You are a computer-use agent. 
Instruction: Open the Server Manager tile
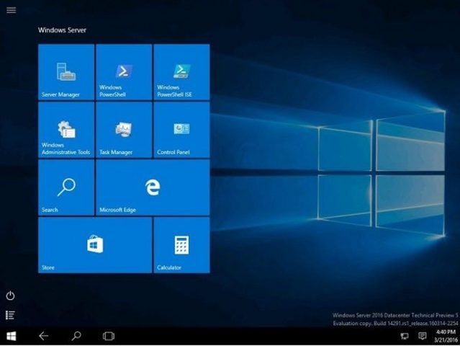coord(66,72)
